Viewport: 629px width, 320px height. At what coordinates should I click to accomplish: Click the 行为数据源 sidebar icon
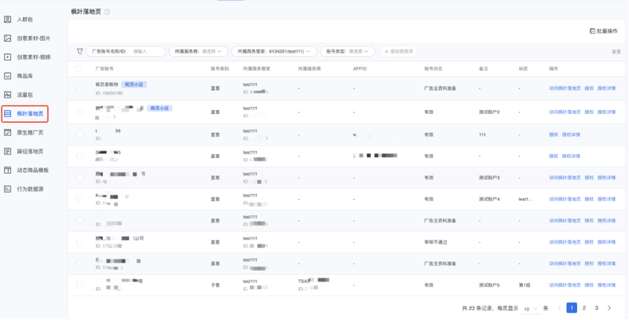tap(8, 189)
